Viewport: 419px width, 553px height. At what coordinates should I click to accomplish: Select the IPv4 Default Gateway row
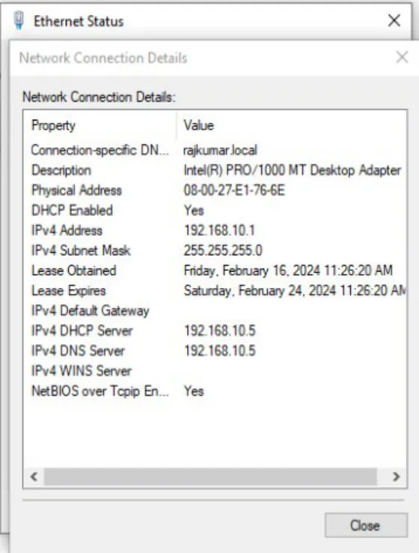(215, 311)
